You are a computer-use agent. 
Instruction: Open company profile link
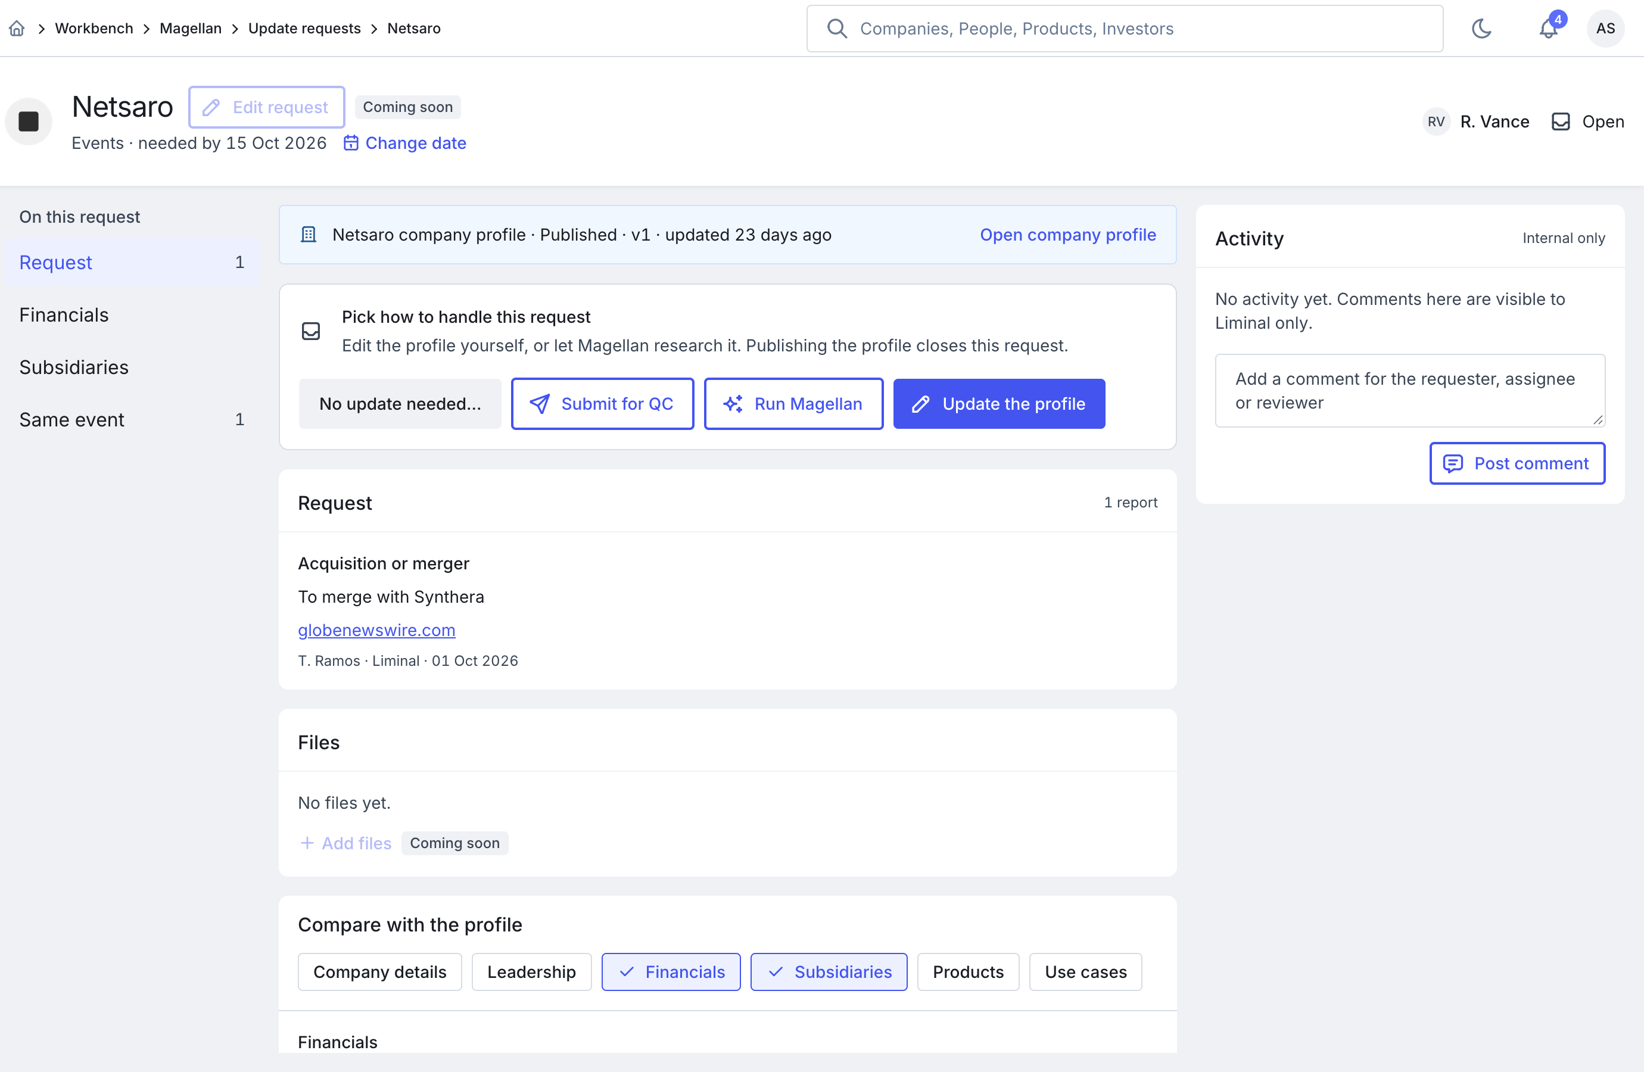pos(1067,235)
